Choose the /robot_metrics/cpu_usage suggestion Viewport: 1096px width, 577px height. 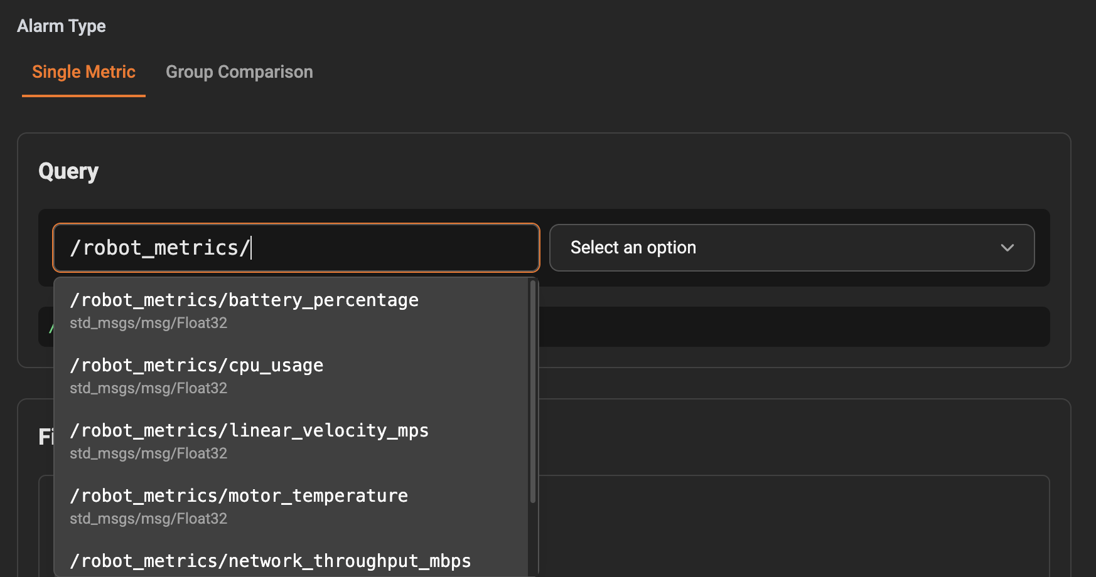tap(196, 365)
